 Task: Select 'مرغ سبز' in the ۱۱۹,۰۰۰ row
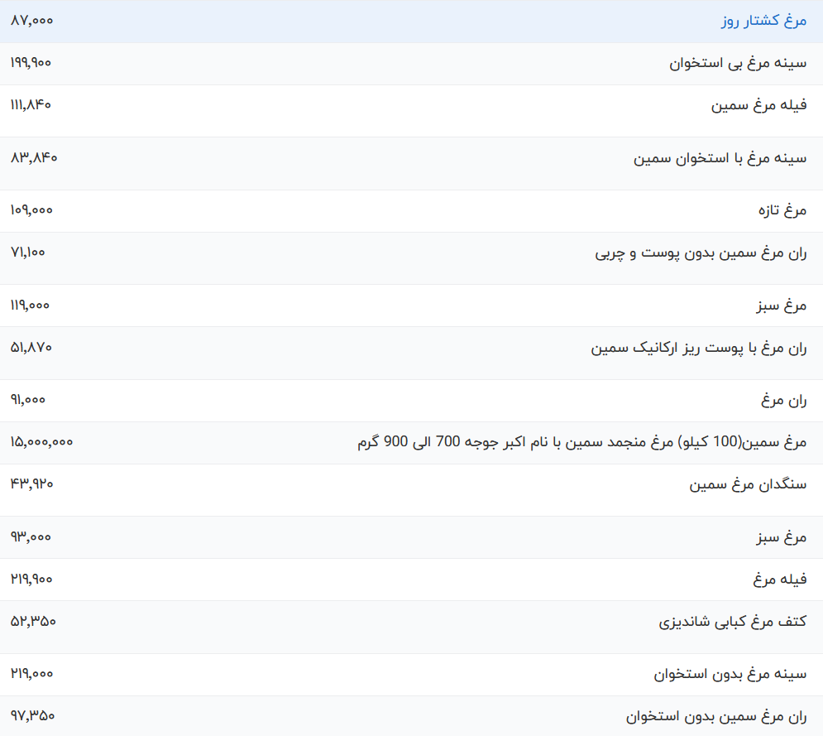tap(782, 305)
